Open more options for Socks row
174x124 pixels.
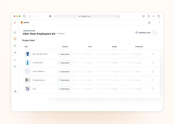coord(153,89)
